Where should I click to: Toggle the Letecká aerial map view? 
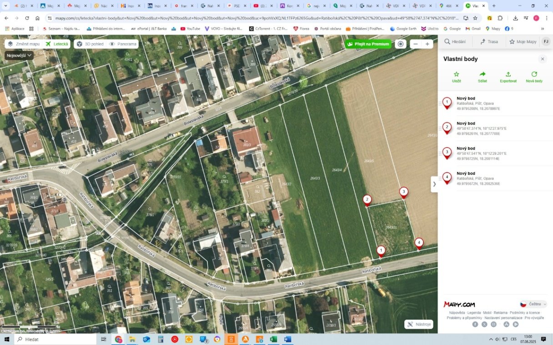(57, 44)
